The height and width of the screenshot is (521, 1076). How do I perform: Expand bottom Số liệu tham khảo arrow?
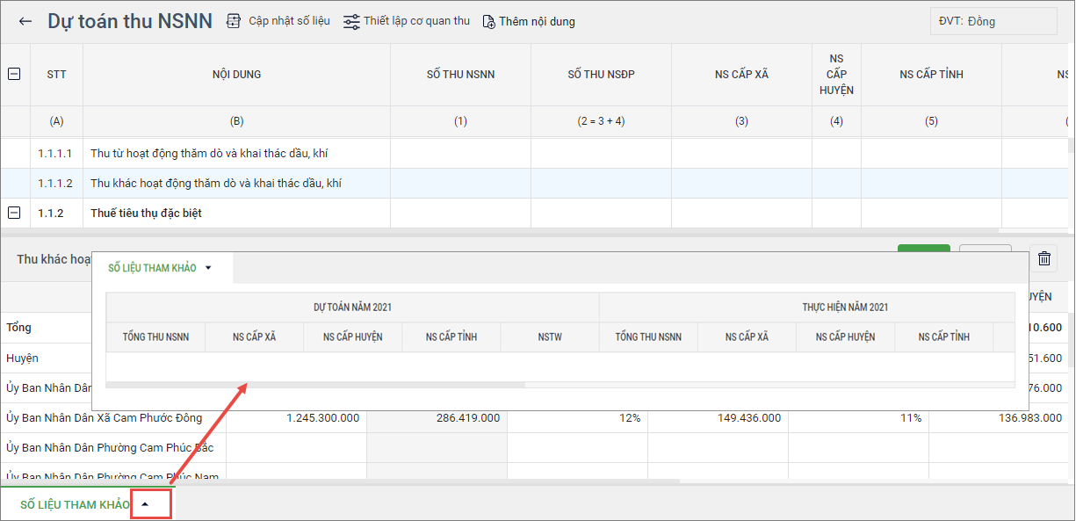tap(146, 504)
